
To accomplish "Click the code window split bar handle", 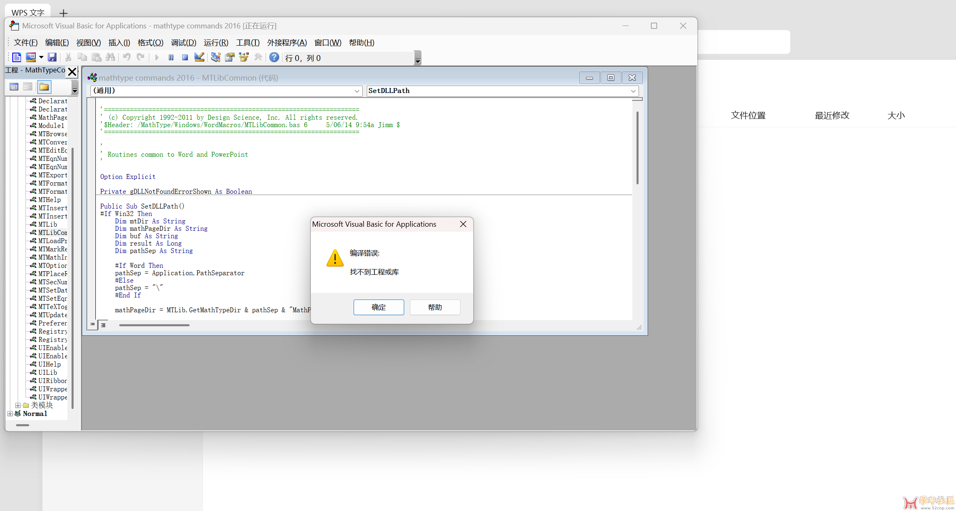I will 637,100.
